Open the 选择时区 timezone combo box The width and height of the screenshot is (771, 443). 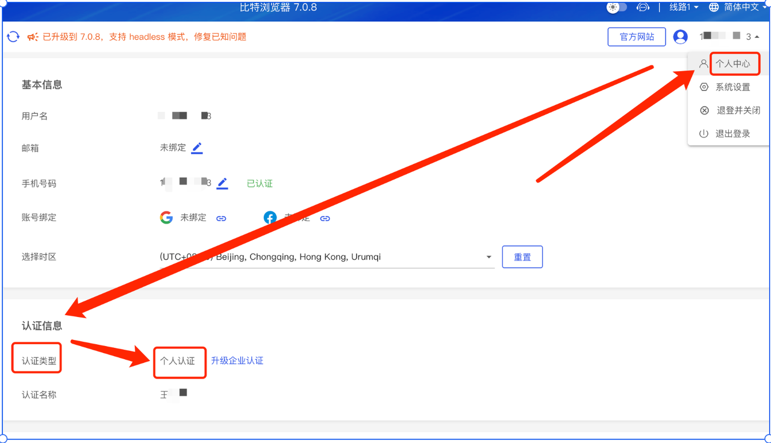(x=327, y=257)
